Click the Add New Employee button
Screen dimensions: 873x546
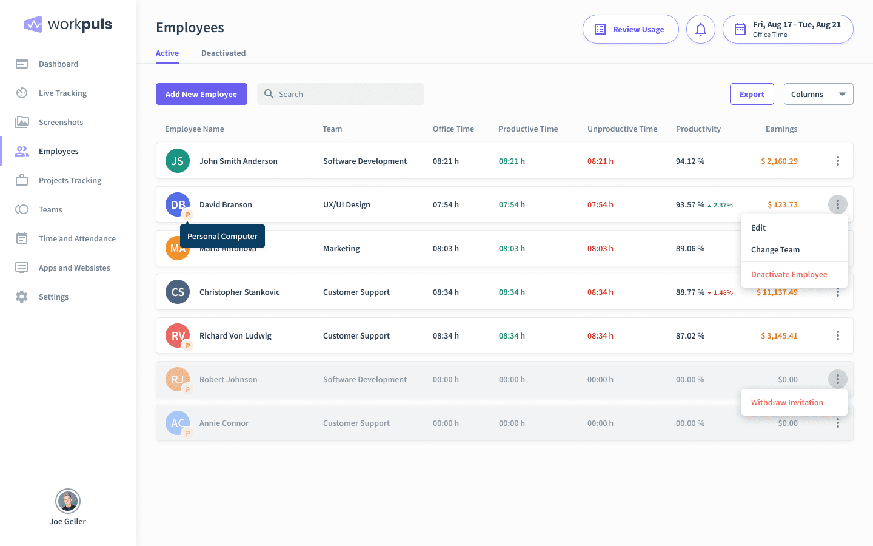tap(201, 94)
